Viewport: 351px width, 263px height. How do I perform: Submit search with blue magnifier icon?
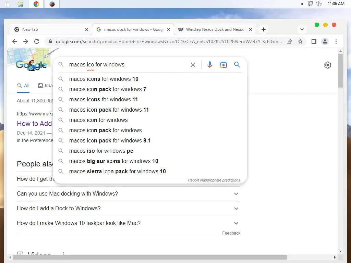tap(237, 65)
